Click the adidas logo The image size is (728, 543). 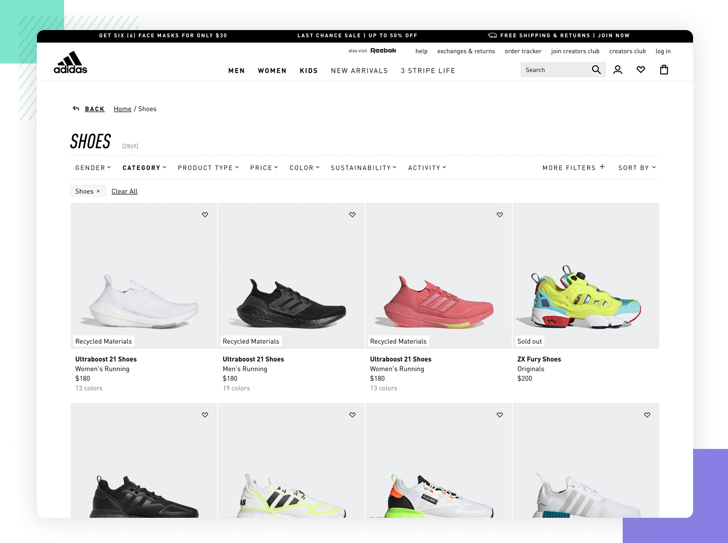click(70, 63)
